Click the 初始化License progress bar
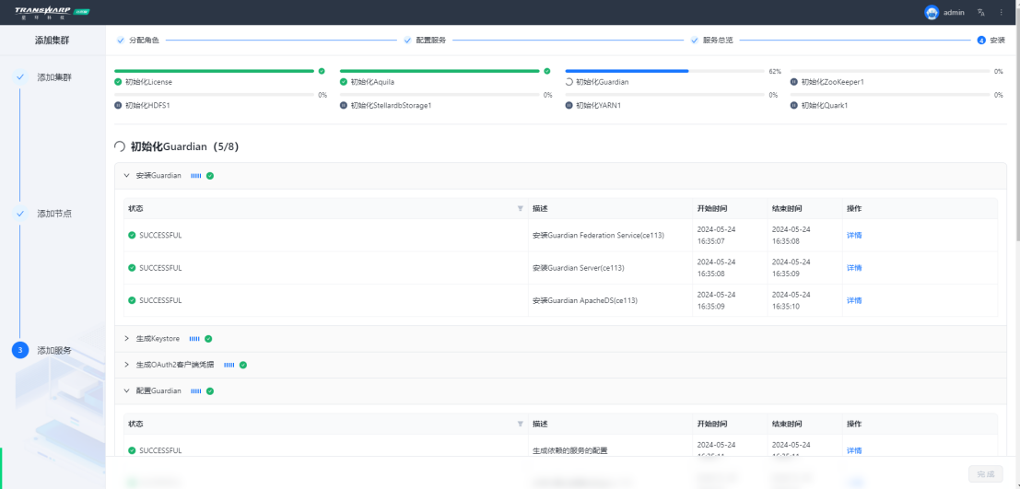The image size is (1020, 489). coord(214,71)
